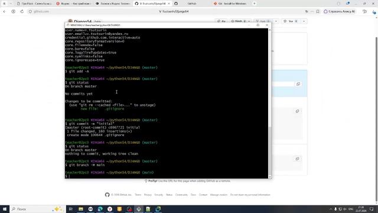Show hidden system tray icons
The image size is (378, 213).
click(x=331, y=209)
